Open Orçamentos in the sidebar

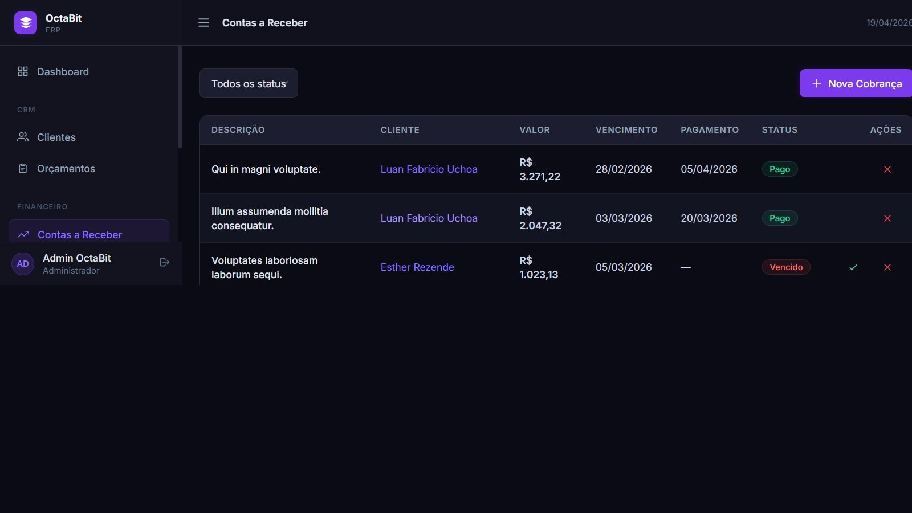pos(66,169)
